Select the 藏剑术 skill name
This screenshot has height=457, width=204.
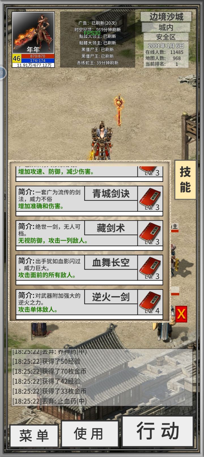[111, 228]
